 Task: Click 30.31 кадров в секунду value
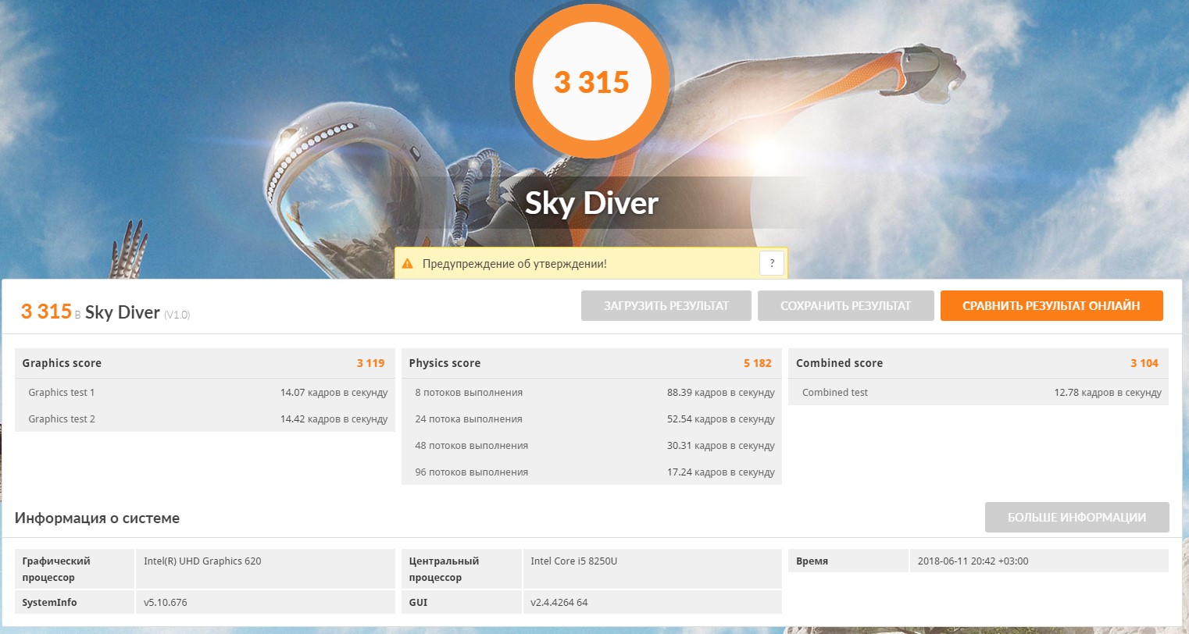click(720, 446)
